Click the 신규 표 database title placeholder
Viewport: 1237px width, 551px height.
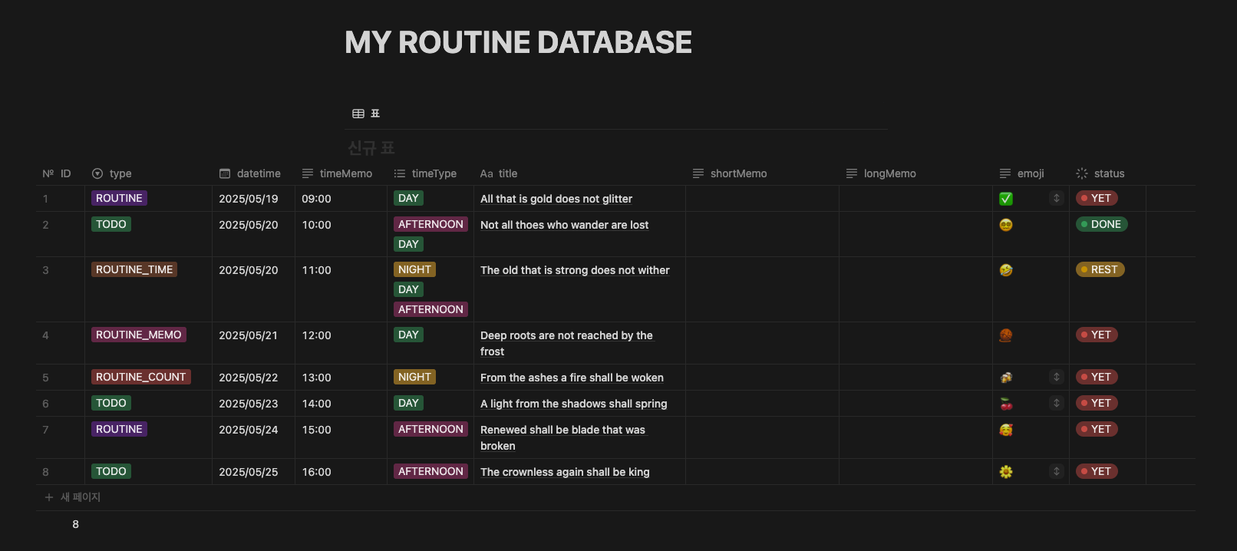[371, 147]
